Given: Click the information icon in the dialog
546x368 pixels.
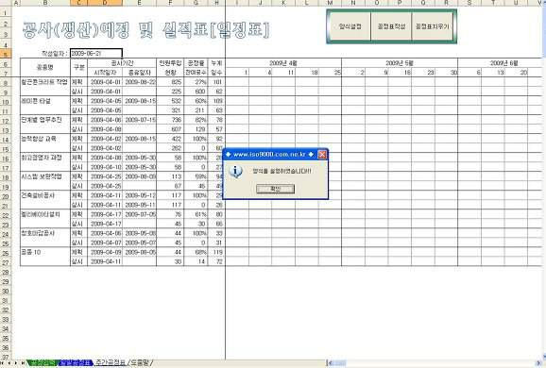Looking at the screenshot, I should click(236, 171).
